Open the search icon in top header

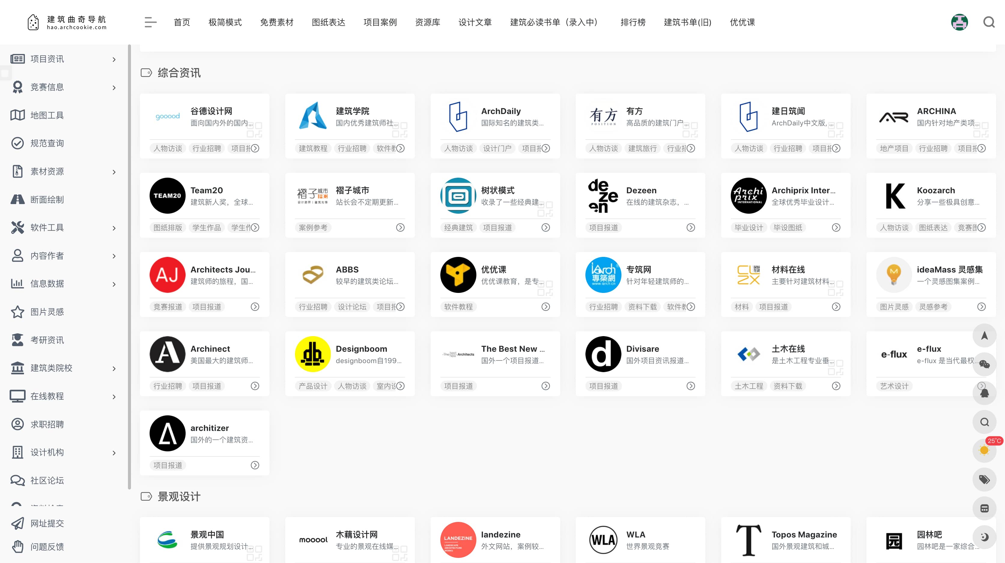click(x=988, y=22)
